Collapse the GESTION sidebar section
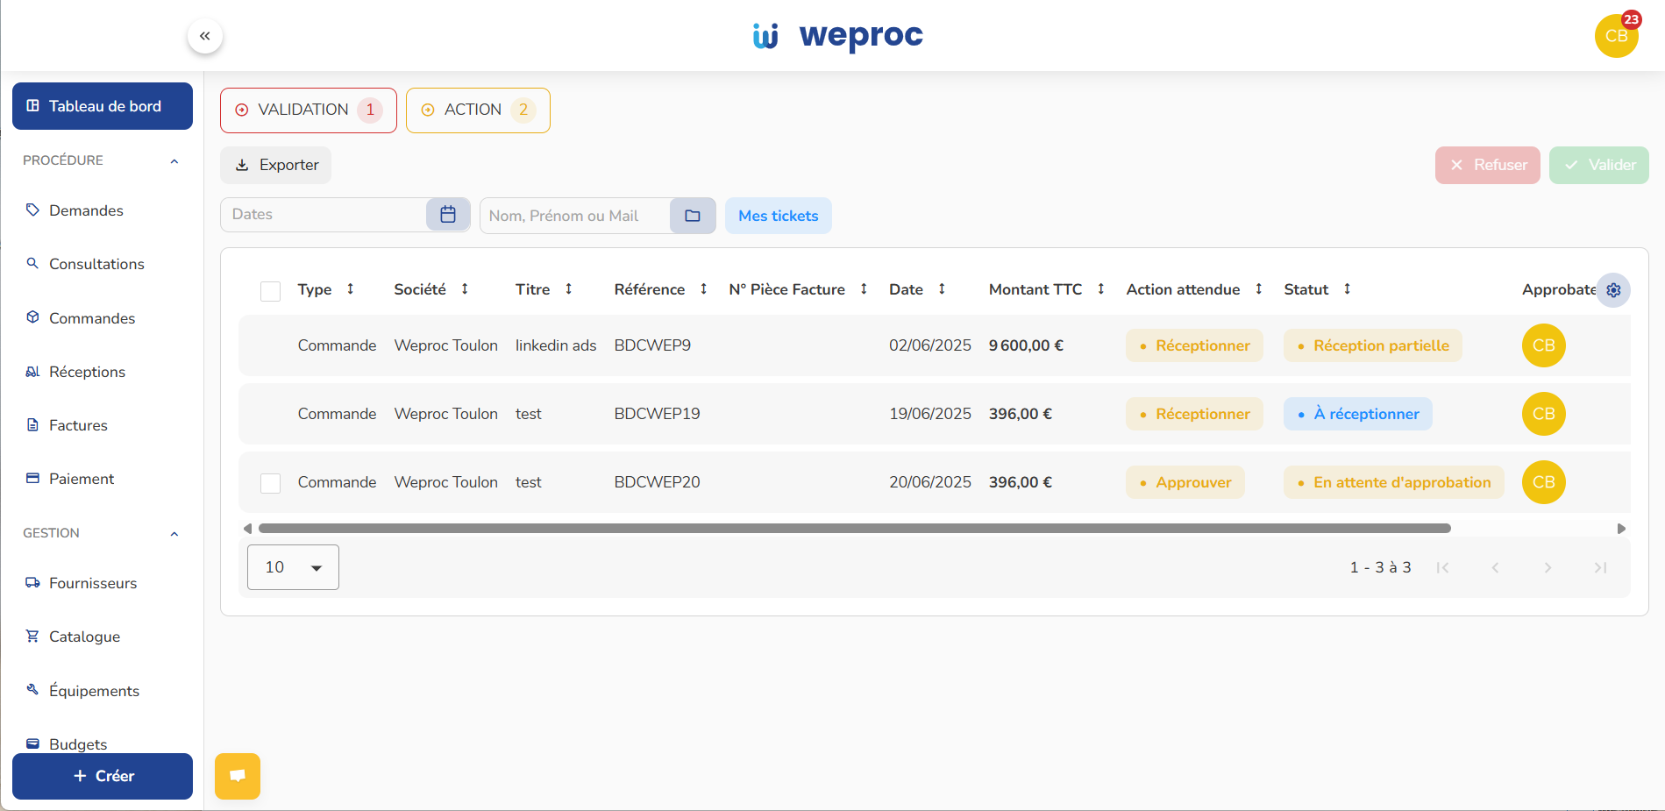The width and height of the screenshot is (1665, 811). tap(174, 534)
